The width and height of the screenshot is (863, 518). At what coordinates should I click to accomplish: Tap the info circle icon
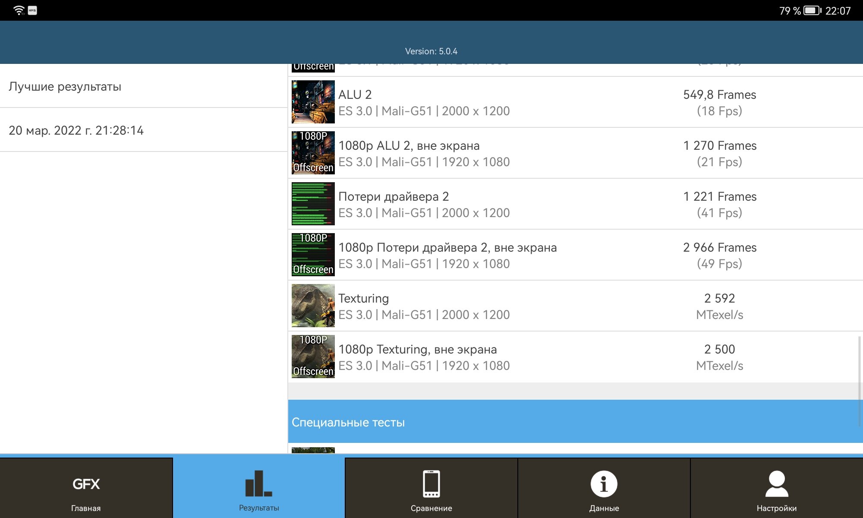(604, 483)
